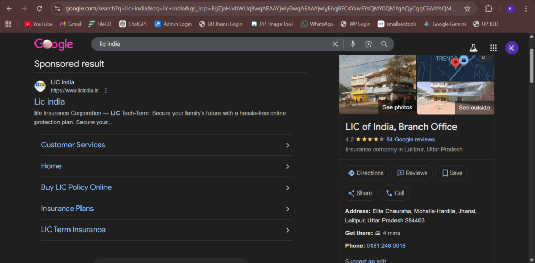The width and height of the screenshot is (535, 263).
Task: Open FileCR bookmark
Action: pyautogui.click(x=99, y=24)
